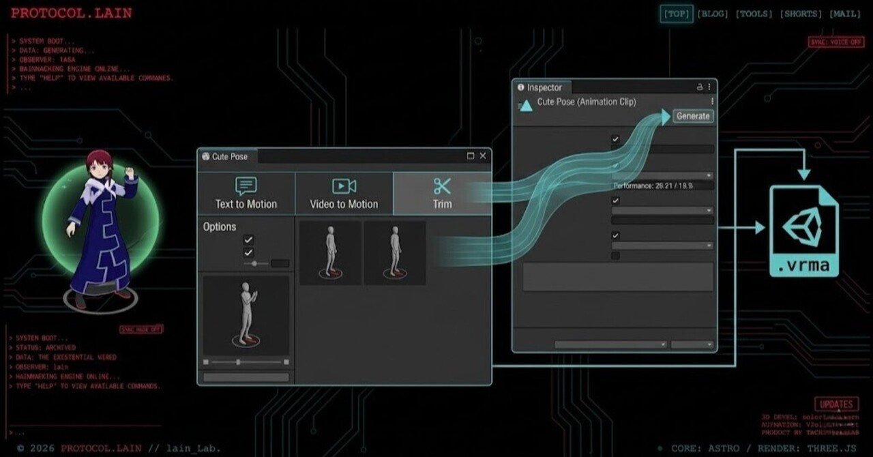Click the clapping figure preview
Image resolution: width=873 pixels, height=457 pixels.
tap(246, 316)
